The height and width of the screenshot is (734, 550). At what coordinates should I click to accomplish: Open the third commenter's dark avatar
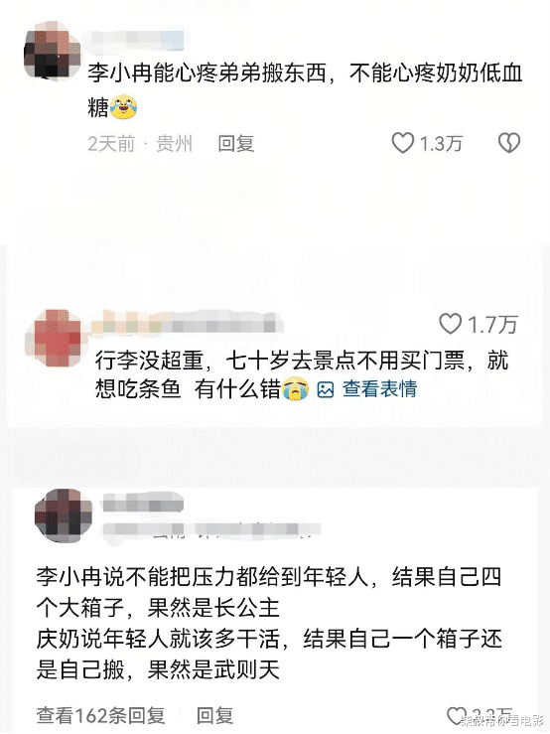coord(64,516)
